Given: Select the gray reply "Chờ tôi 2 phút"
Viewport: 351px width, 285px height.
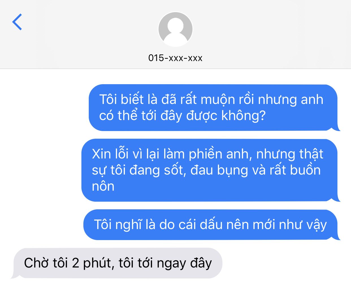Looking at the screenshot, I should (118, 263).
